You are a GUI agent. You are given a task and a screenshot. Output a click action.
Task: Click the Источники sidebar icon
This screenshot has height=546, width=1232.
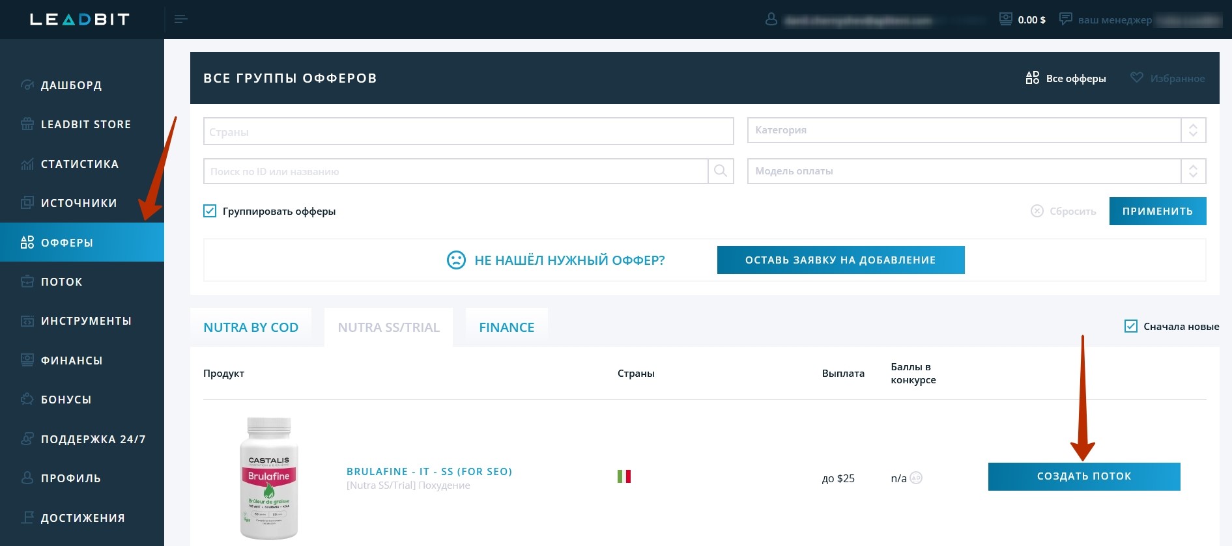pyautogui.click(x=27, y=202)
